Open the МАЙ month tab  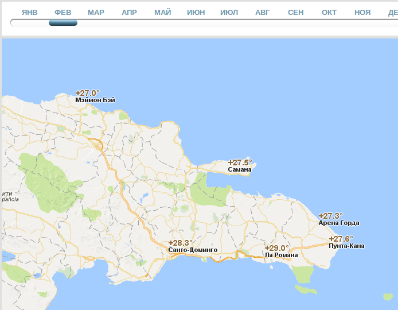click(162, 12)
